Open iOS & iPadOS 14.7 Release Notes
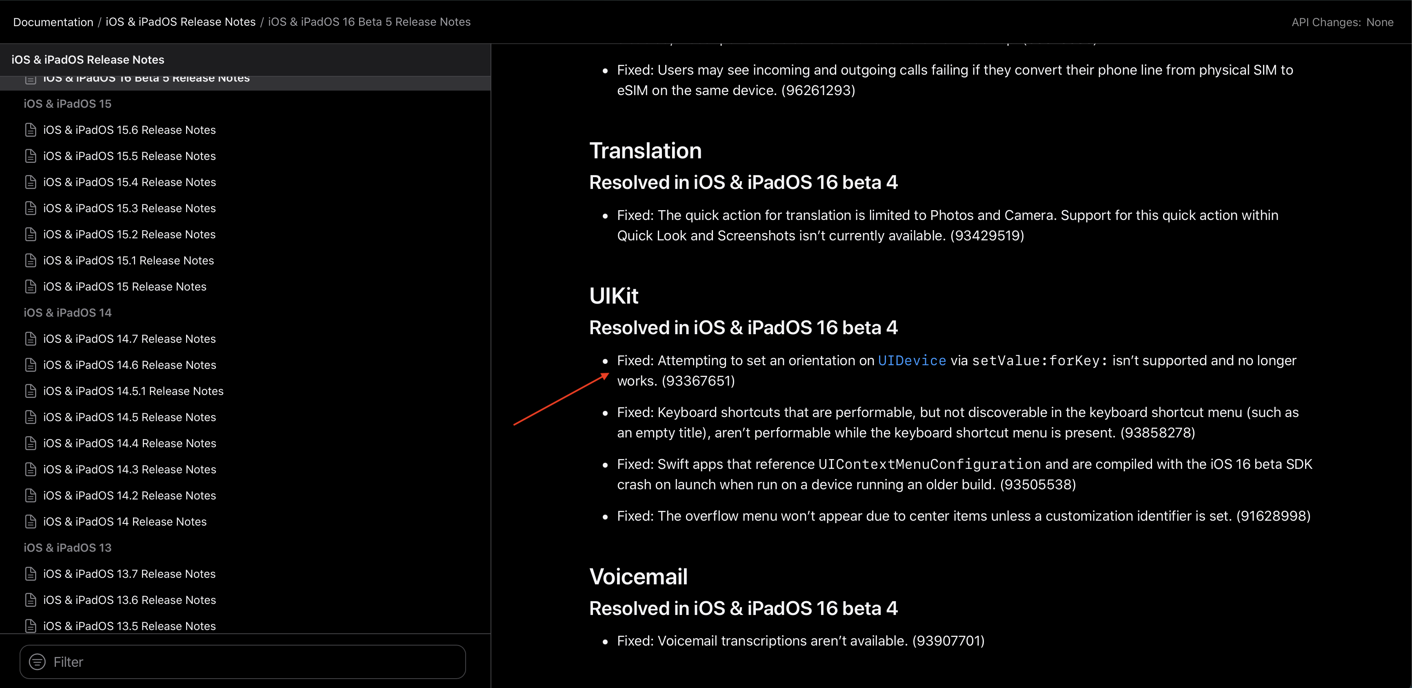Image resolution: width=1412 pixels, height=688 pixels. (x=129, y=339)
